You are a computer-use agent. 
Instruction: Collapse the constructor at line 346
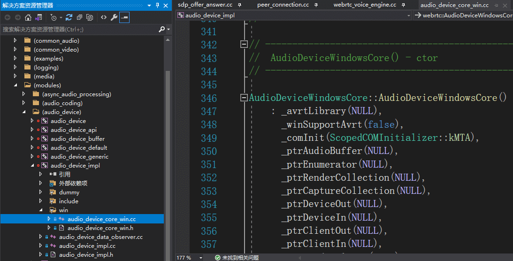244,98
